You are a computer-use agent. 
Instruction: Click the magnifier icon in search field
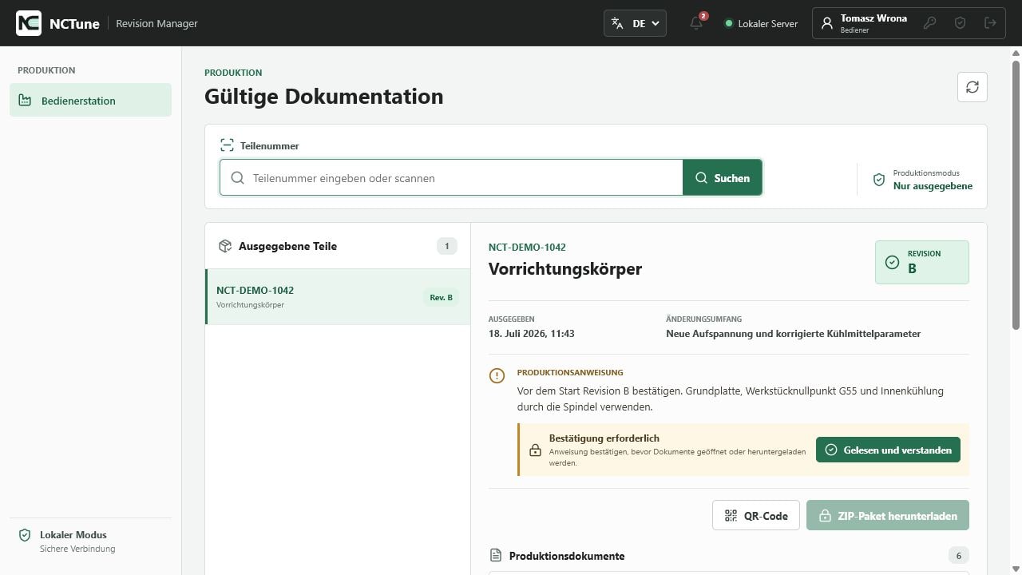[x=237, y=177]
